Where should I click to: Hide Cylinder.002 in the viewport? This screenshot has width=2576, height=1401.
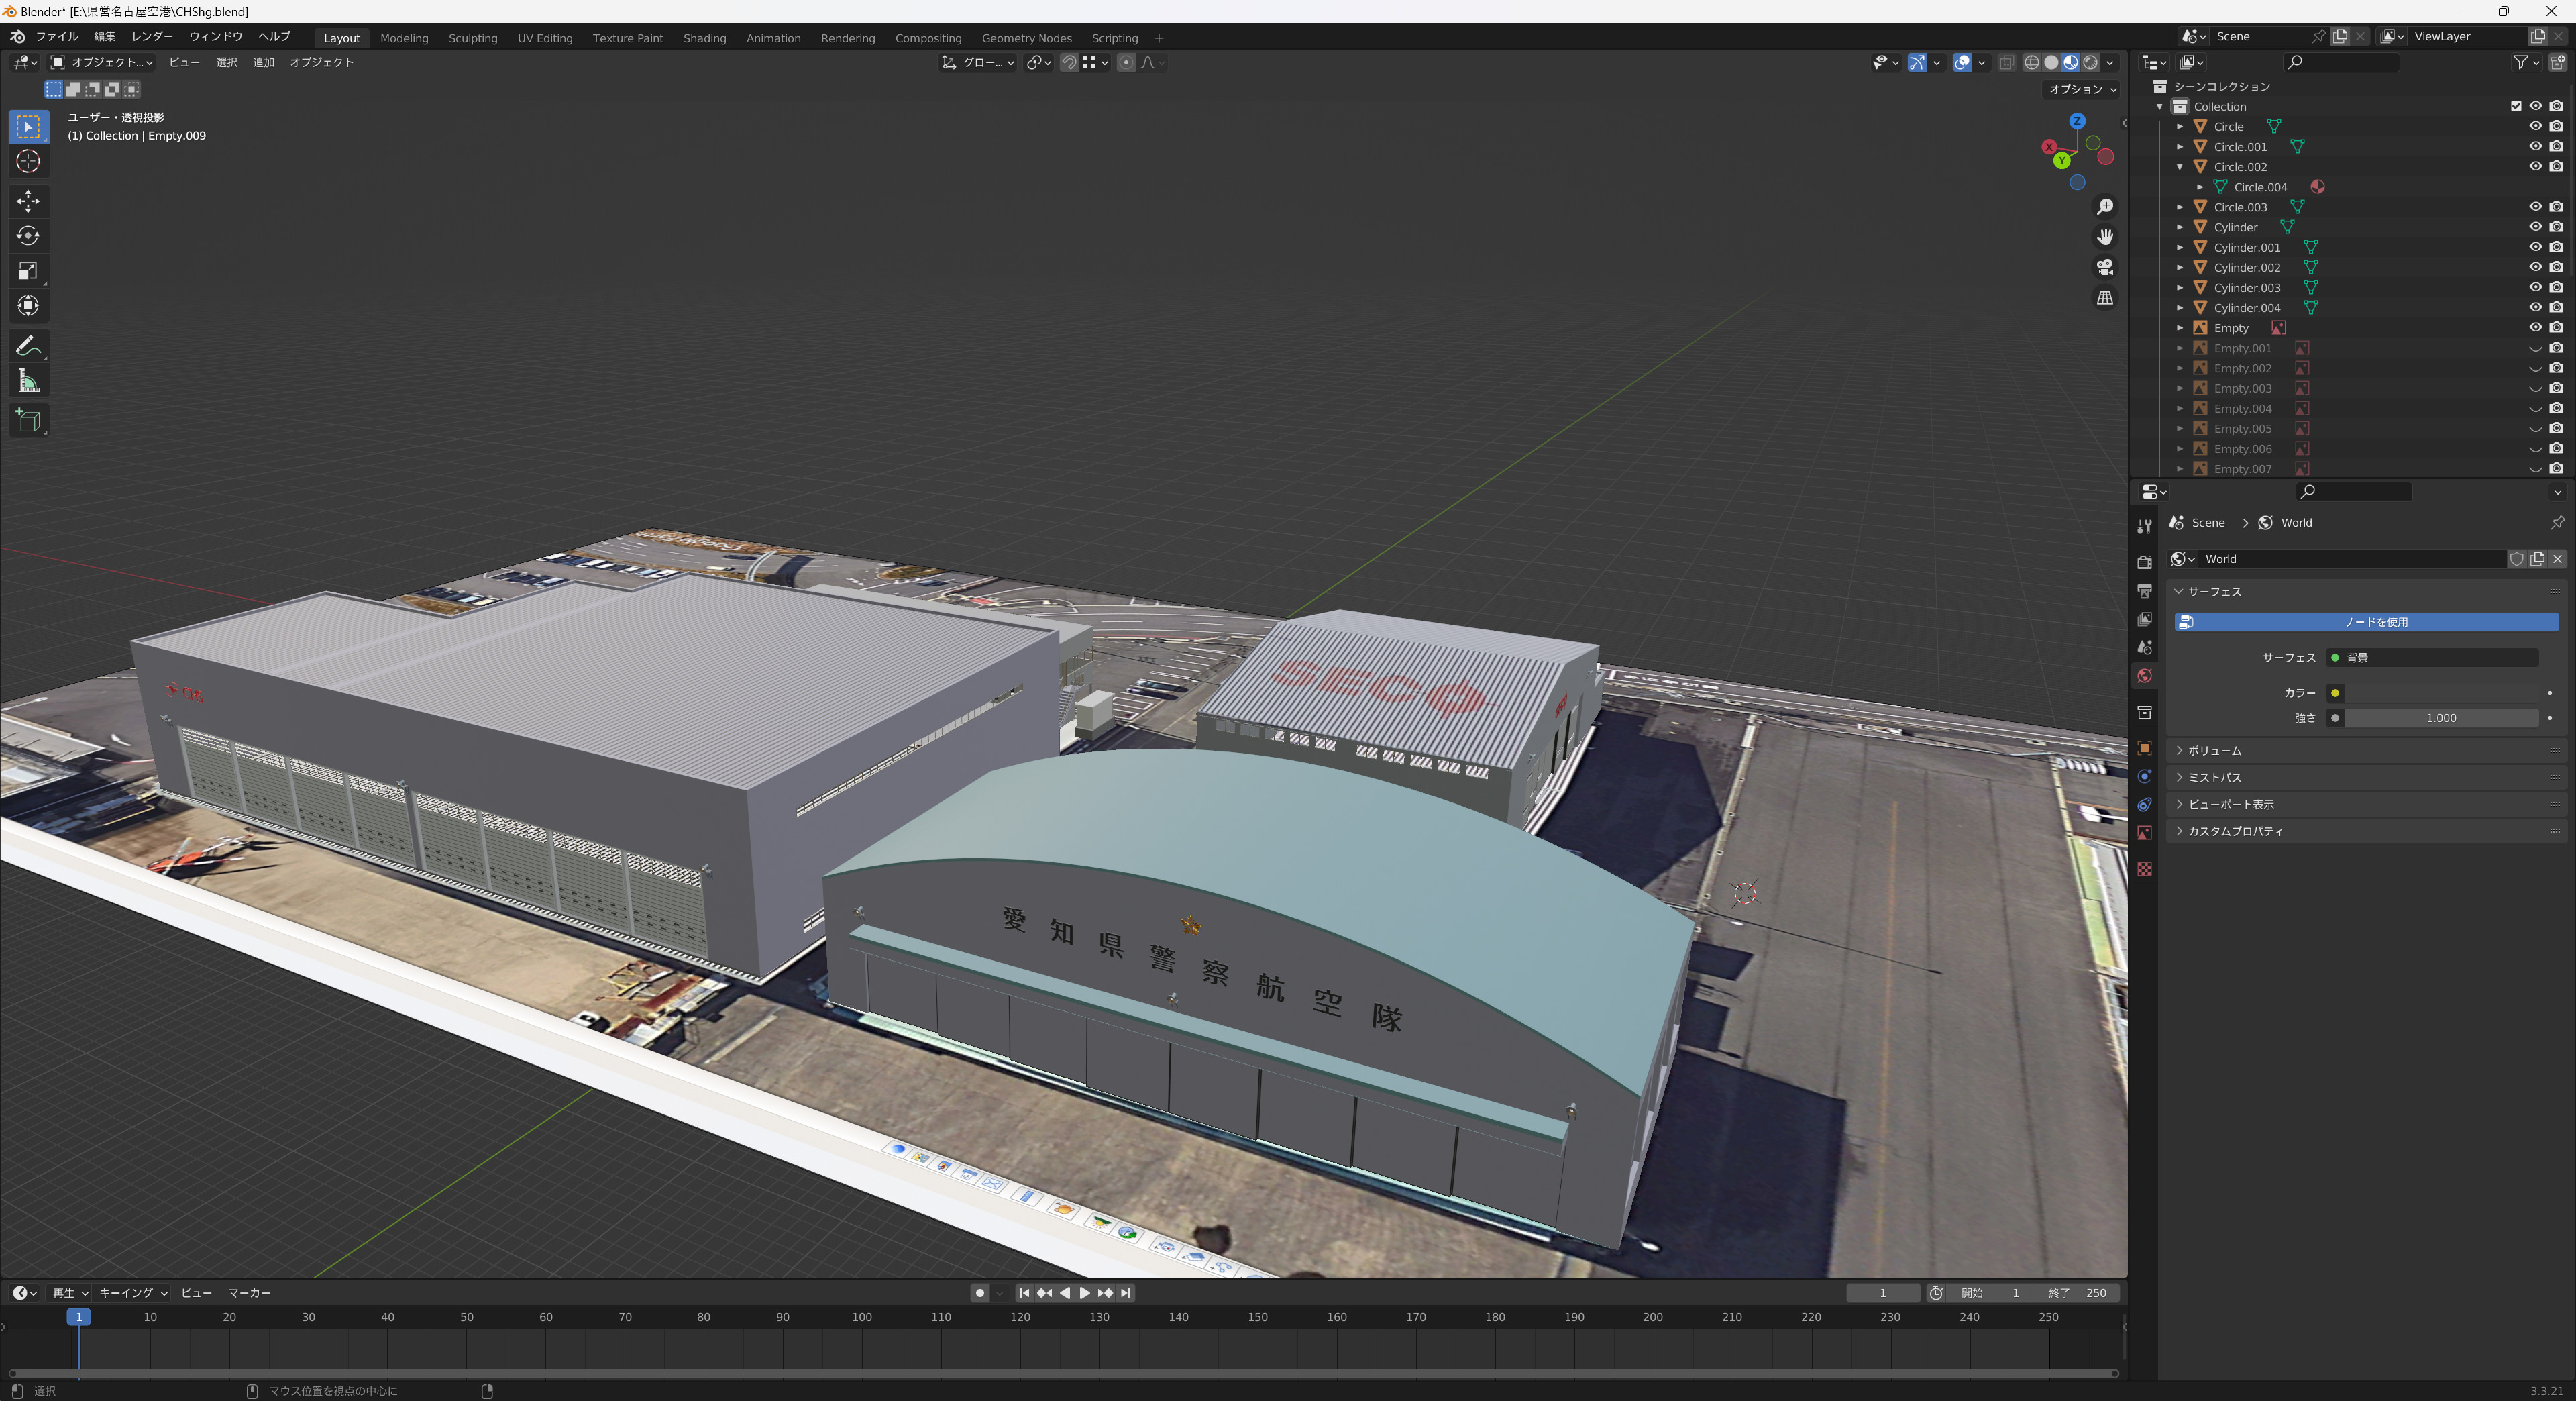[x=2535, y=268]
